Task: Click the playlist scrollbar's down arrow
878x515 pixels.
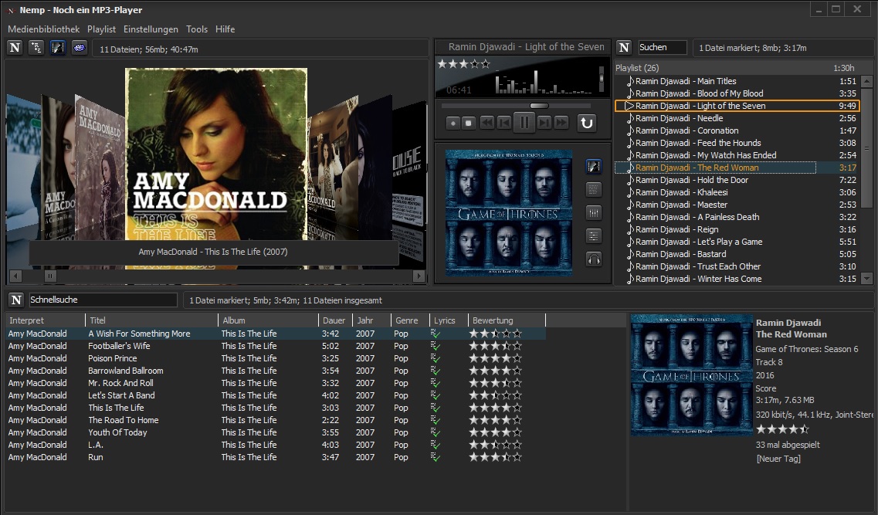Action: click(866, 278)
